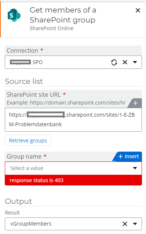Click the Example URL hint text
Screen dimensions: 146x234
click(66, 103)
